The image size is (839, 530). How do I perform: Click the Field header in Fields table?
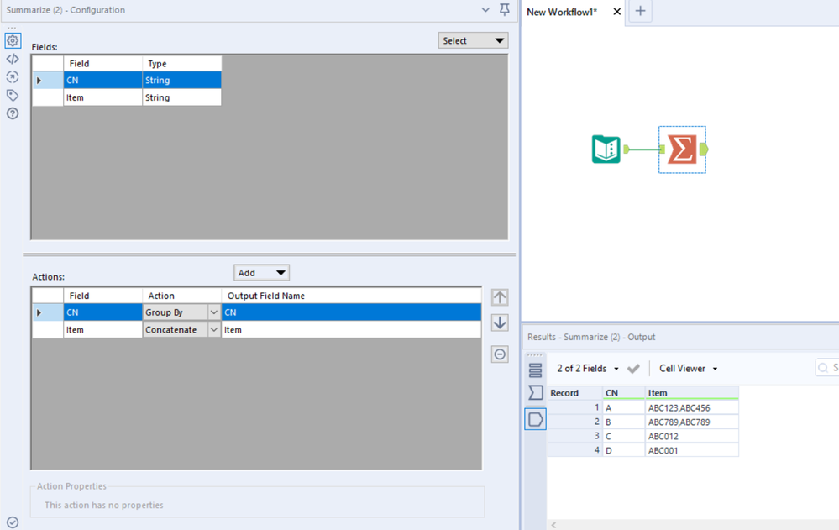coord(102,64)
